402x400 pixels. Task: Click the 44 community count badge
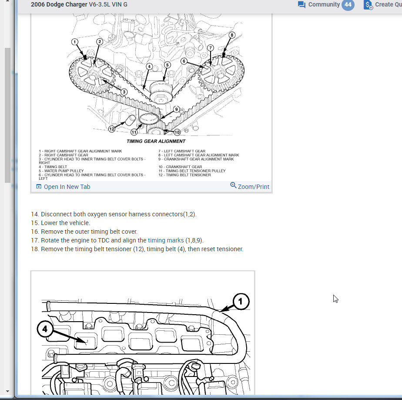348,4
